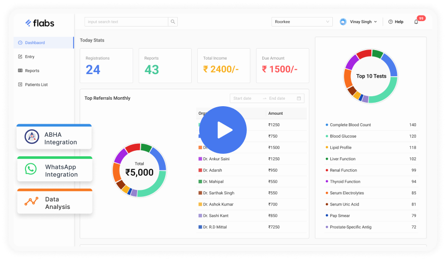This screenshot has width=446, height=260.
Task: Select Dashboard in the sidebar
Action: (35, 43)
